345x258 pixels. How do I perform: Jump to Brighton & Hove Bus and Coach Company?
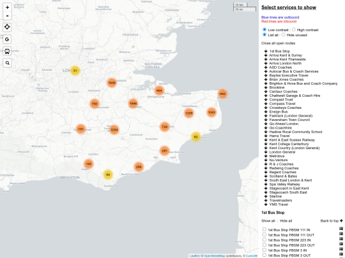(303, 83)
